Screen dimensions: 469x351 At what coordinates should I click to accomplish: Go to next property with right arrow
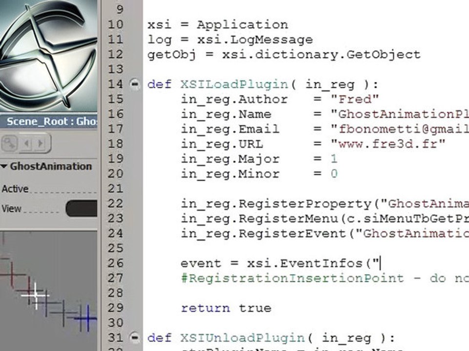tap(40, 144)
